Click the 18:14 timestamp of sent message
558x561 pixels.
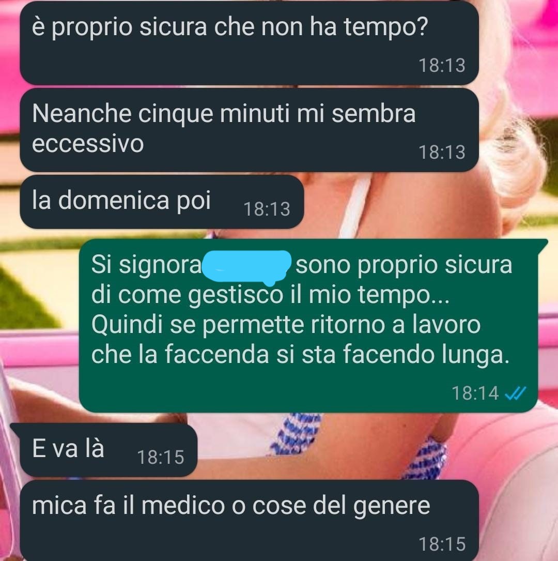[x=475, y=393]
